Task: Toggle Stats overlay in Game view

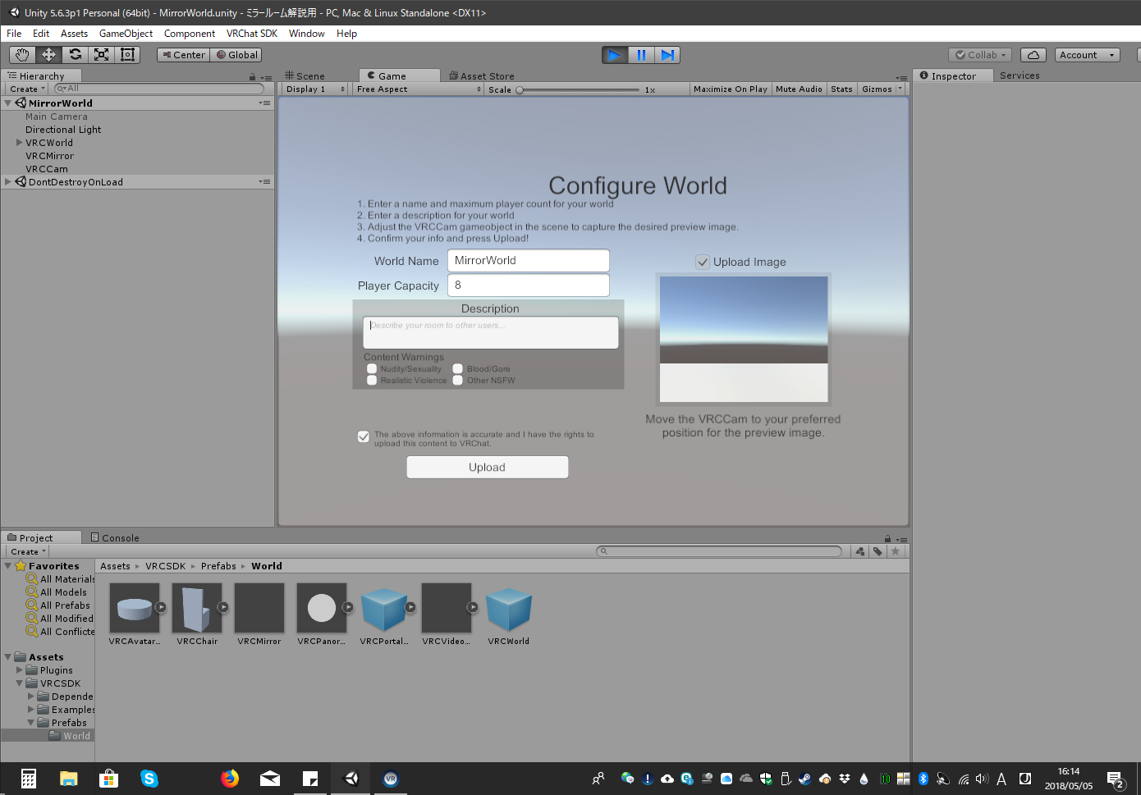Action: (x=841, y=89)
